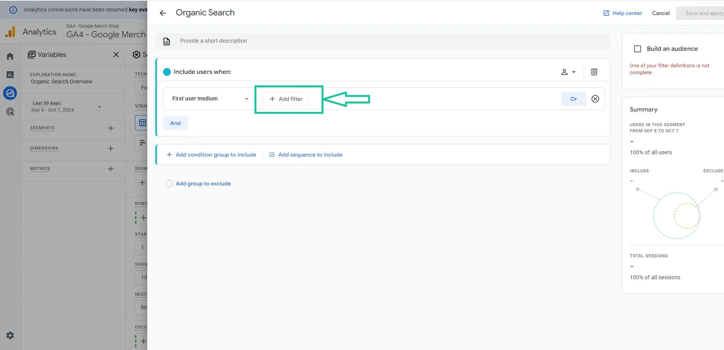Click Add group to exclude

[198, 183]
